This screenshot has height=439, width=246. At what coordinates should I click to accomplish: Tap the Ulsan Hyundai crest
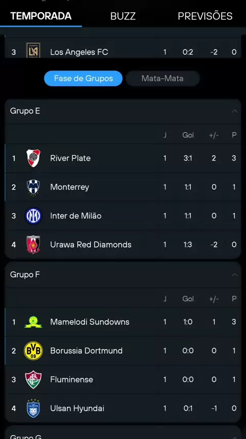tap(33, 409)
